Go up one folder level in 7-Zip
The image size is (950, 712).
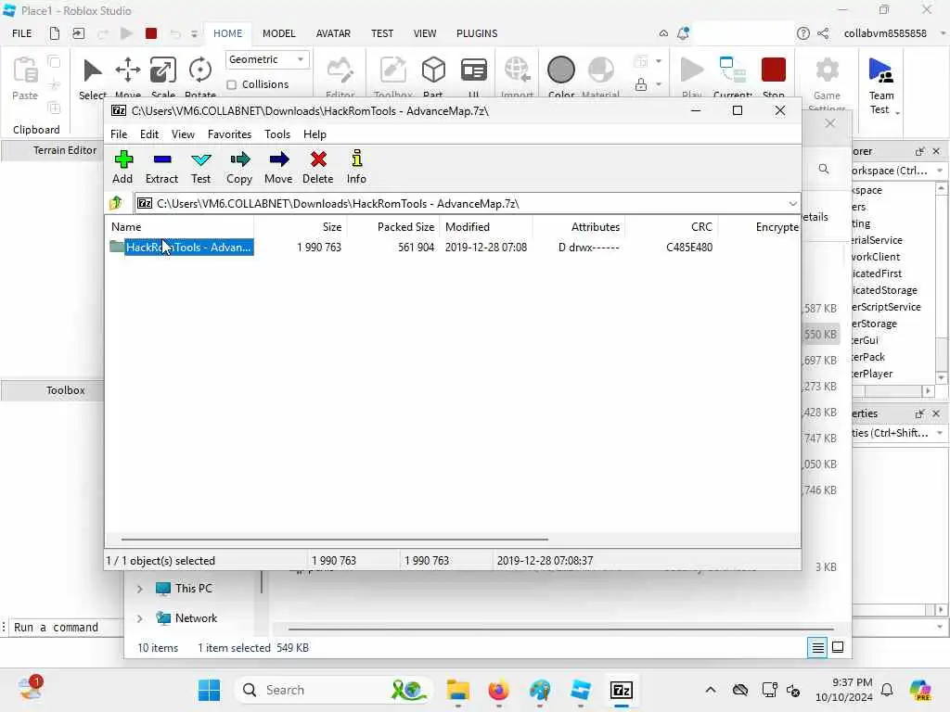(x=116, y=203)
